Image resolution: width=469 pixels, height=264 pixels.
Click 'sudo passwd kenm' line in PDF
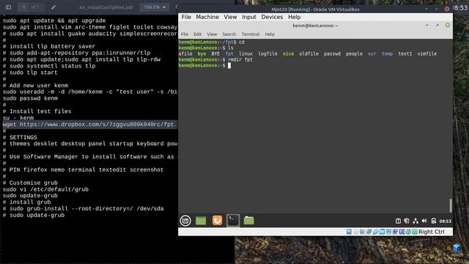pyautogui.click(x=30, y=98)
